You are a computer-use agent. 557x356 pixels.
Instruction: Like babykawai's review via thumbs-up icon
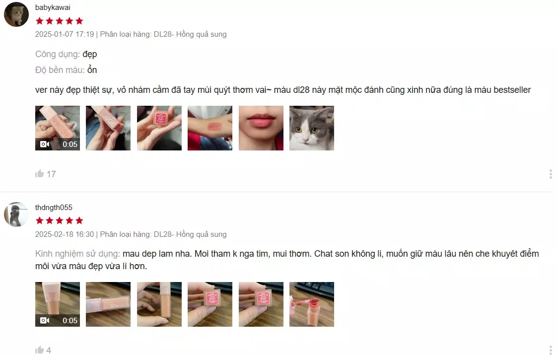click(x=39, y=174)
